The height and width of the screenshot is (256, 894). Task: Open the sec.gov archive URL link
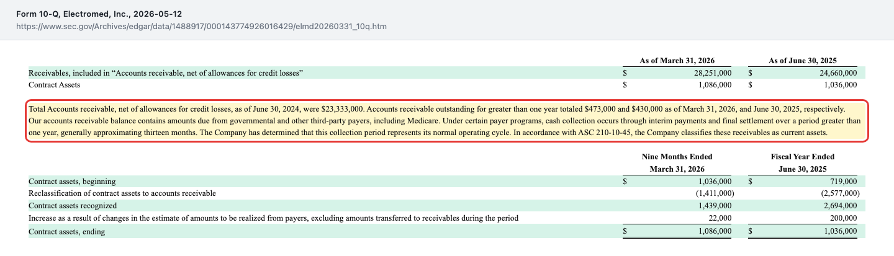pos(202,27)
